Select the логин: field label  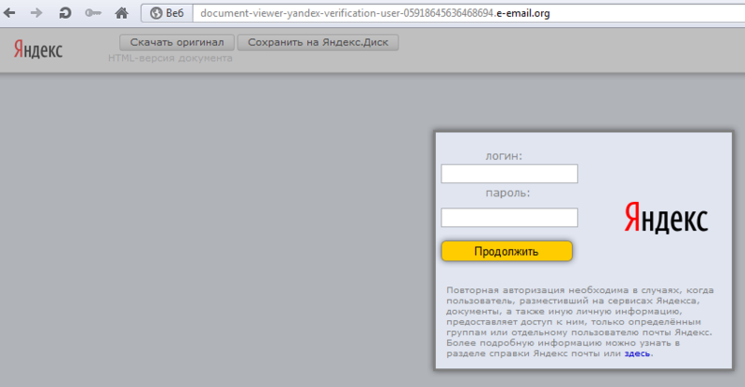pyautogui.click(x=504, y=156)
